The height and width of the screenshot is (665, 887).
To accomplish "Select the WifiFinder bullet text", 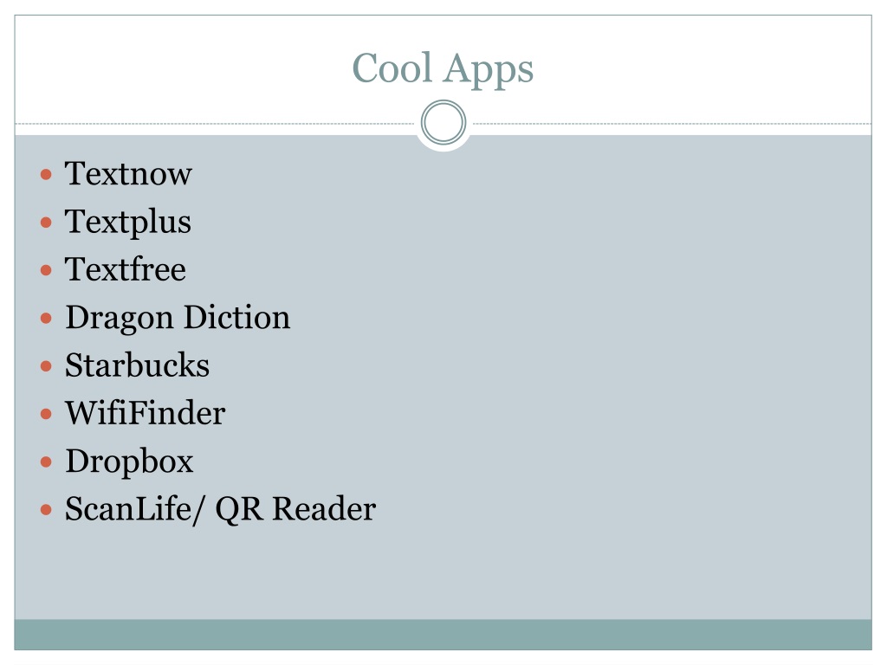I will [x=146, y=413].
